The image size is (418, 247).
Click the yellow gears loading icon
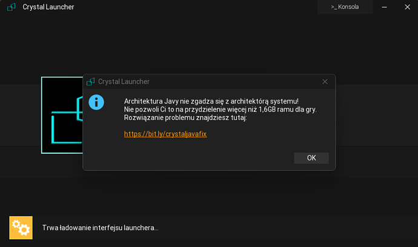click(x=21, y=228)
